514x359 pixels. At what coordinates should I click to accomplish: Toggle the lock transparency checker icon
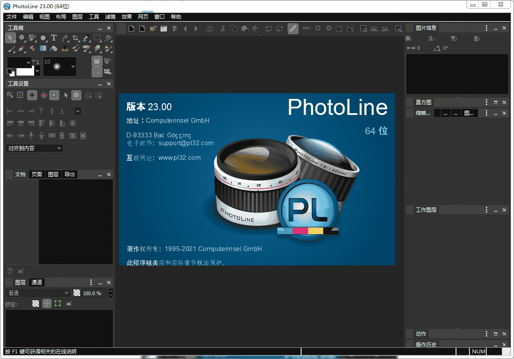36,304
